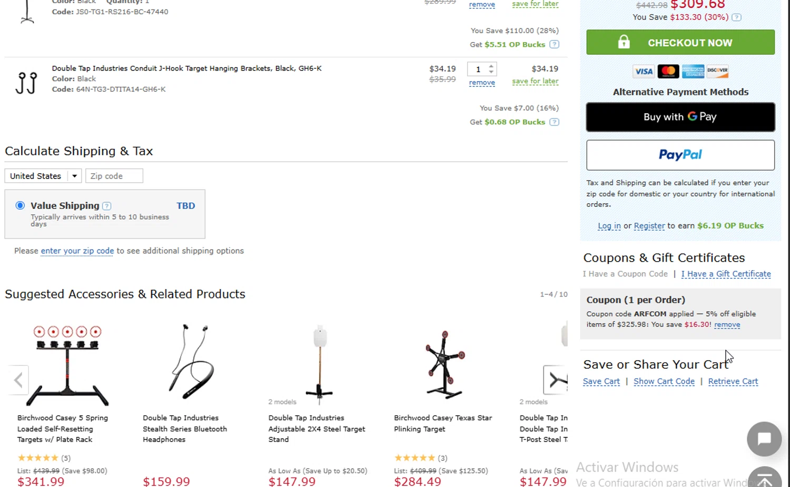Open the United States country dropdown

pos(43,176)
